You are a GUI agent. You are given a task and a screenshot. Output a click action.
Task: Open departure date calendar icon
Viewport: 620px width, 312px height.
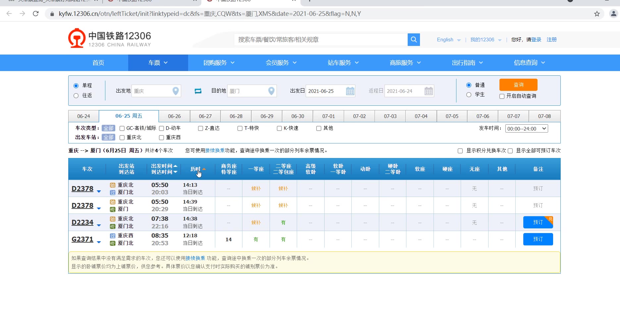350,91
